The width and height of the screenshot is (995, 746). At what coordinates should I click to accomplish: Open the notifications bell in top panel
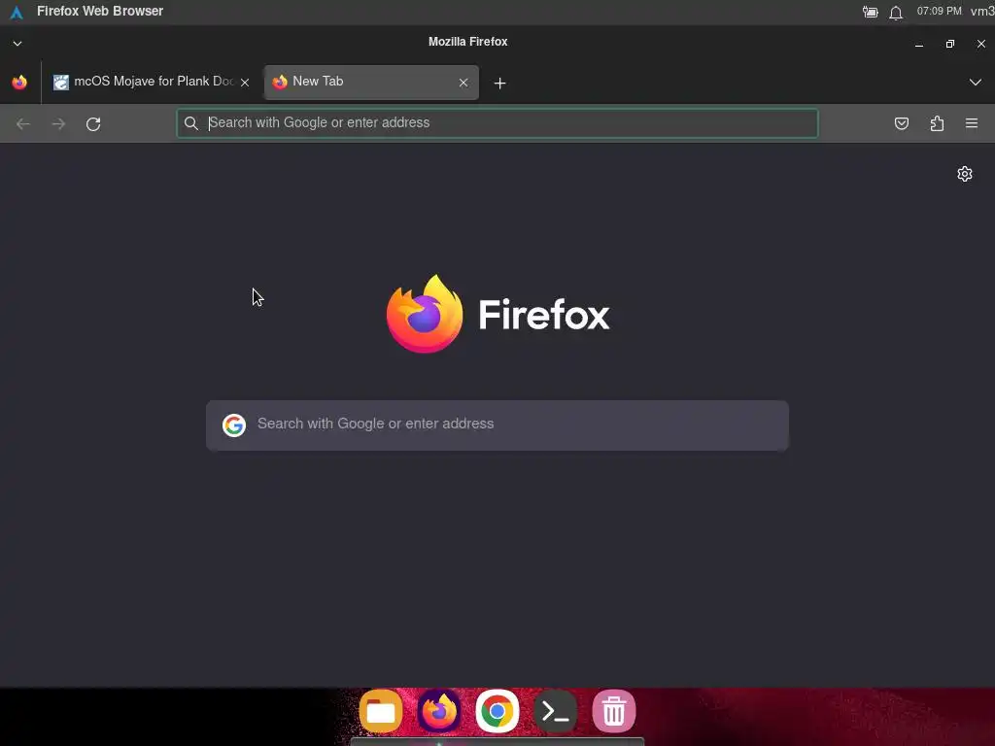[895, 12]
